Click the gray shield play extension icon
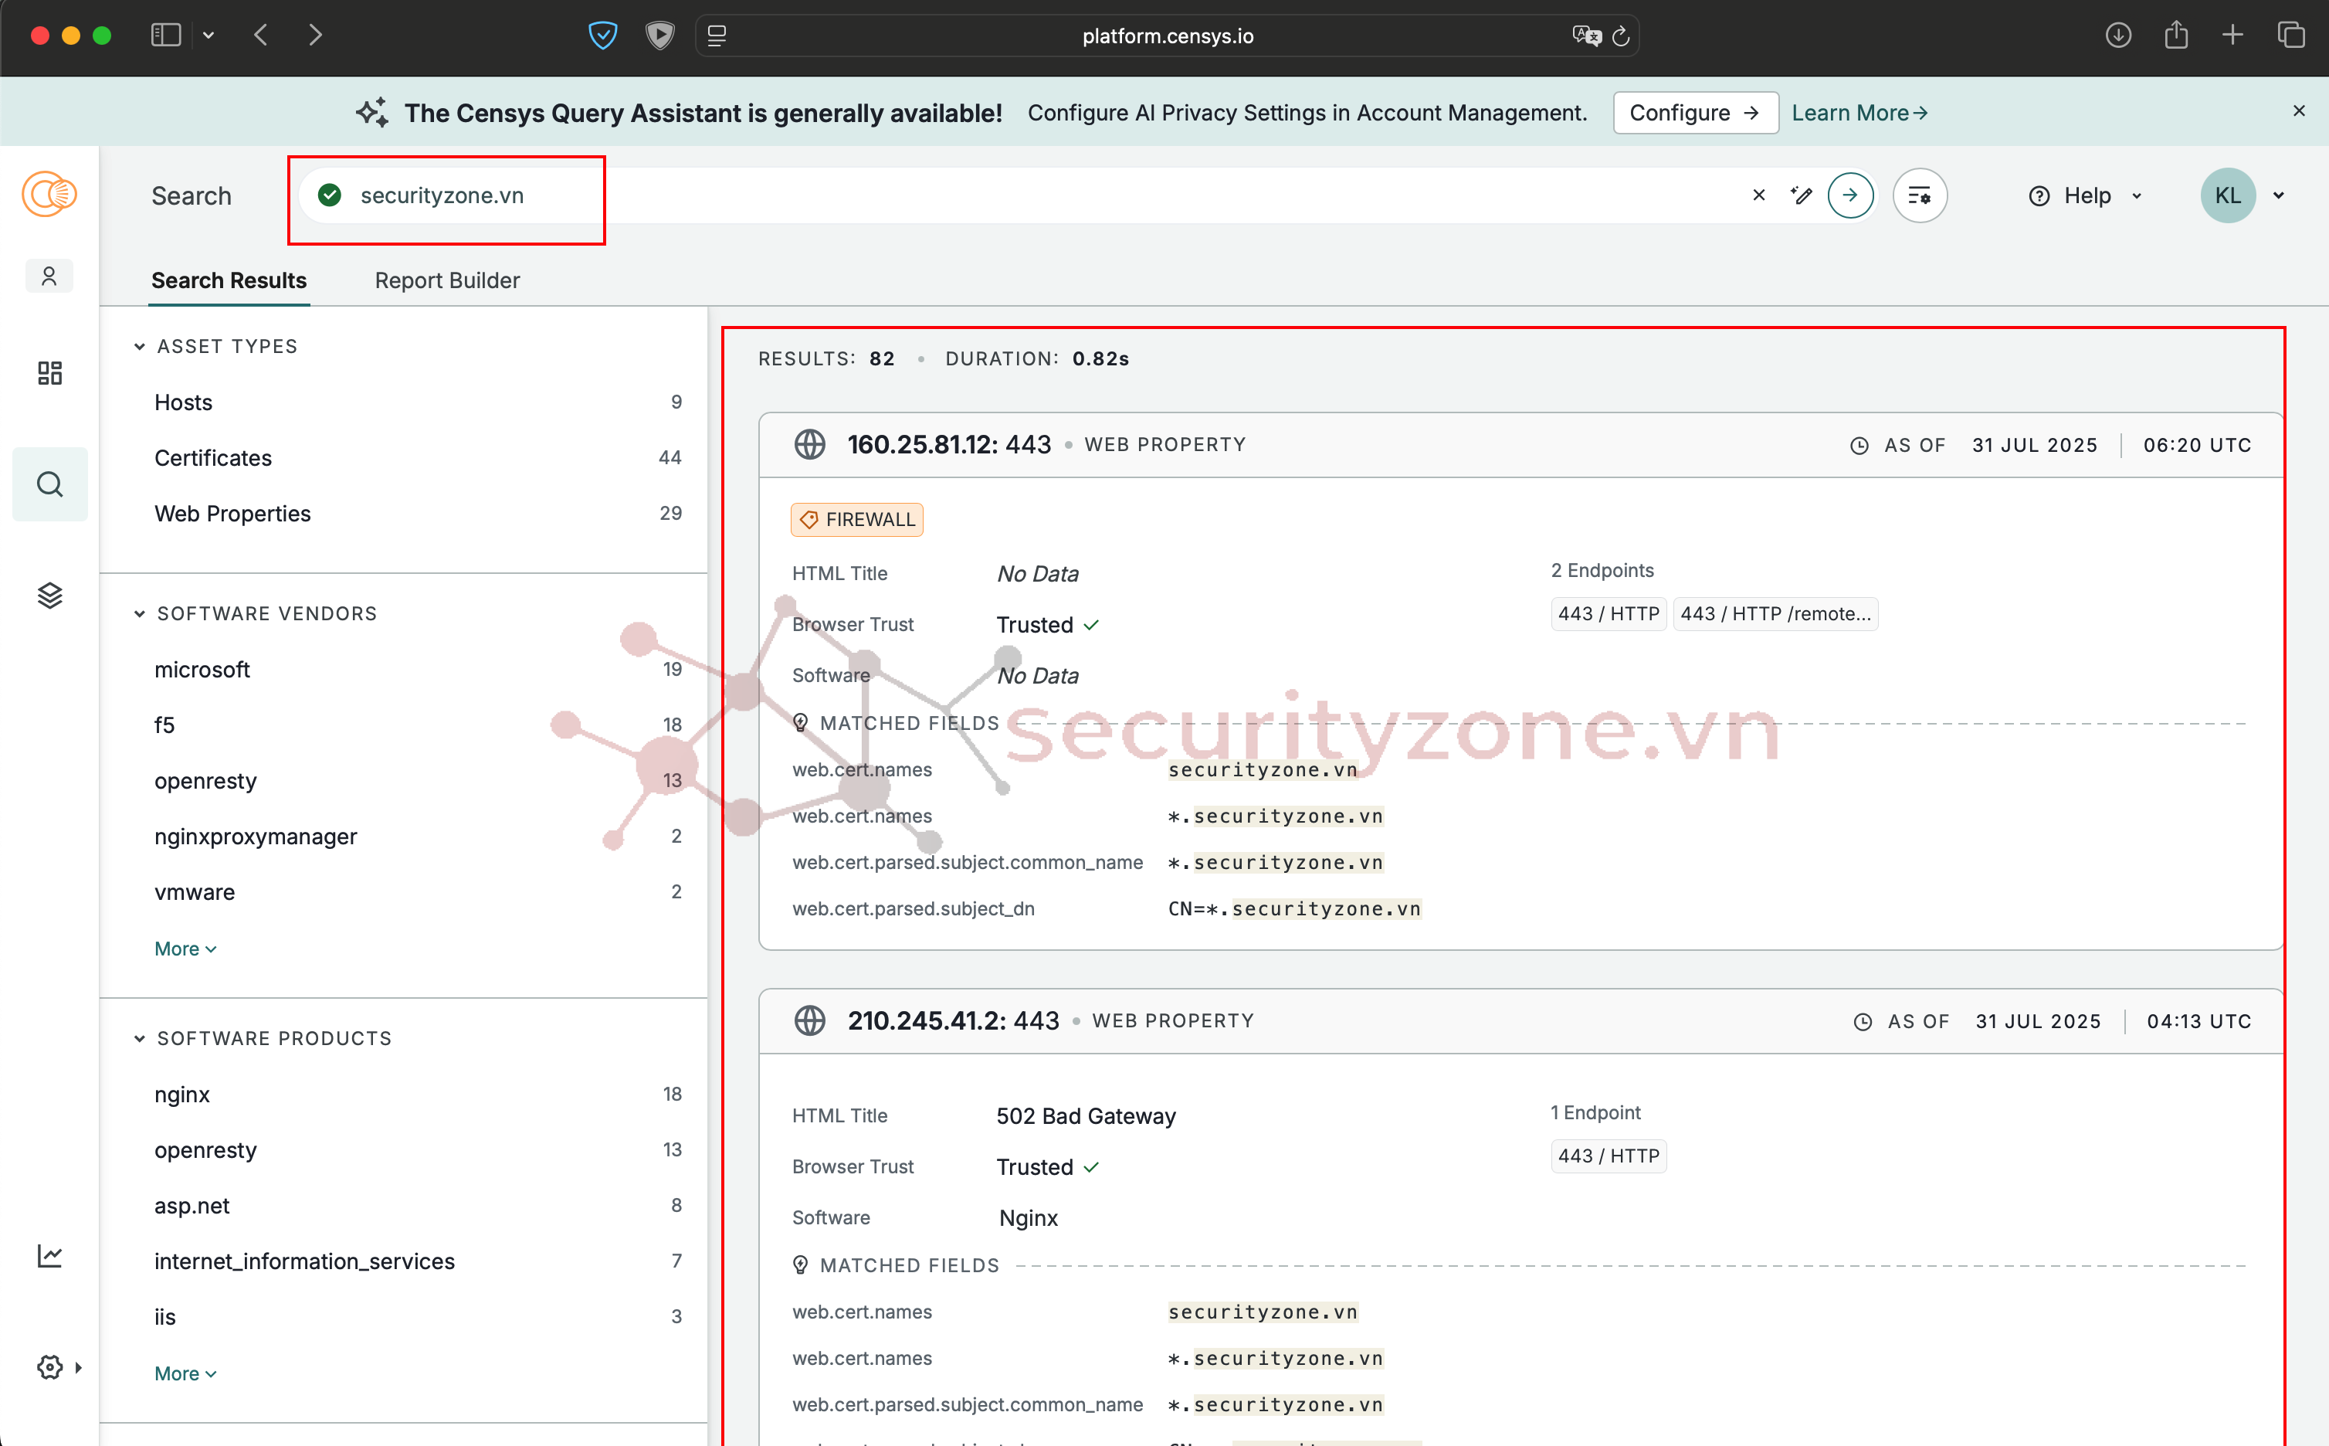Image resolution: width=2329 pixels, height=1446 pixels. (x=659, y=36)
